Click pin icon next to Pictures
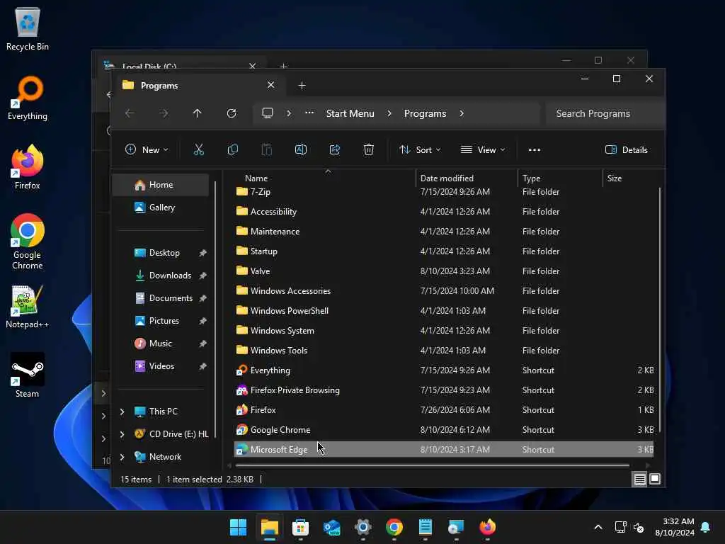The height and width of the screenshot is (544, 725). [203, 321]
